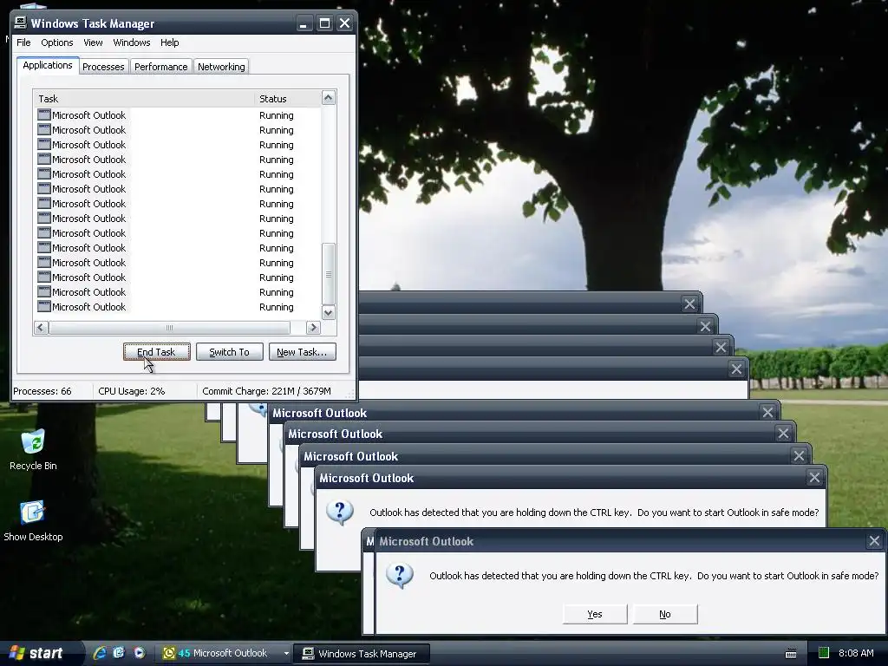Select the last Microsoft Outlook row in the list
The width and height of the screenshot is (888, 666).
coord(177,307)
